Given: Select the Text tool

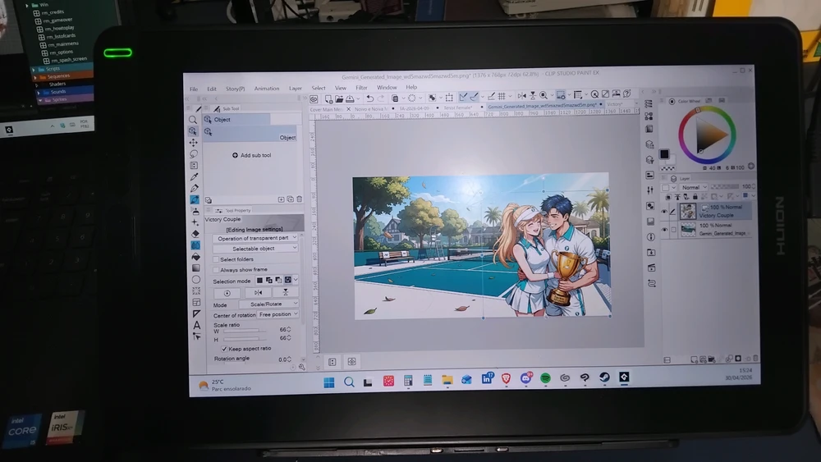Looking at the screenshot, I should pos(197,325).
